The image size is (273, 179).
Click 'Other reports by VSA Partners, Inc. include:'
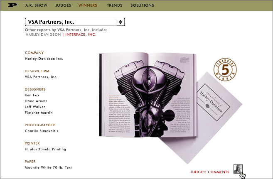tap(66, 30)
